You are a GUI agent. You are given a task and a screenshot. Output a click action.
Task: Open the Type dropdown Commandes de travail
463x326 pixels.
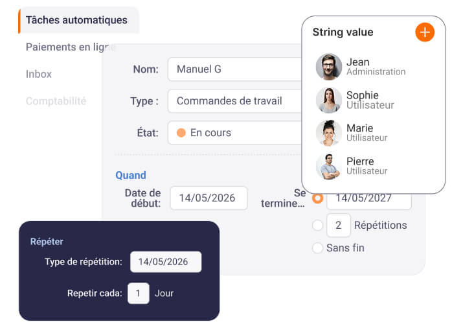click(x=234, y=101)
